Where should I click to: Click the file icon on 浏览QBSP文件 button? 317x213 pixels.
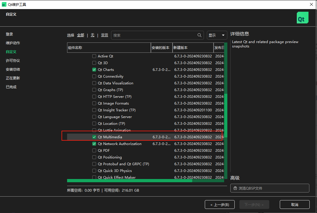[x=235, y=188]
